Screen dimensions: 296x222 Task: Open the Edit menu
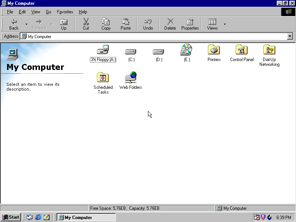[22, 12]
